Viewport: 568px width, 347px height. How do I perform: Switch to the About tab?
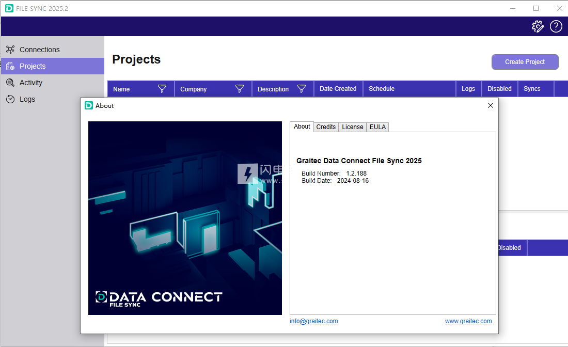[302, 127]
